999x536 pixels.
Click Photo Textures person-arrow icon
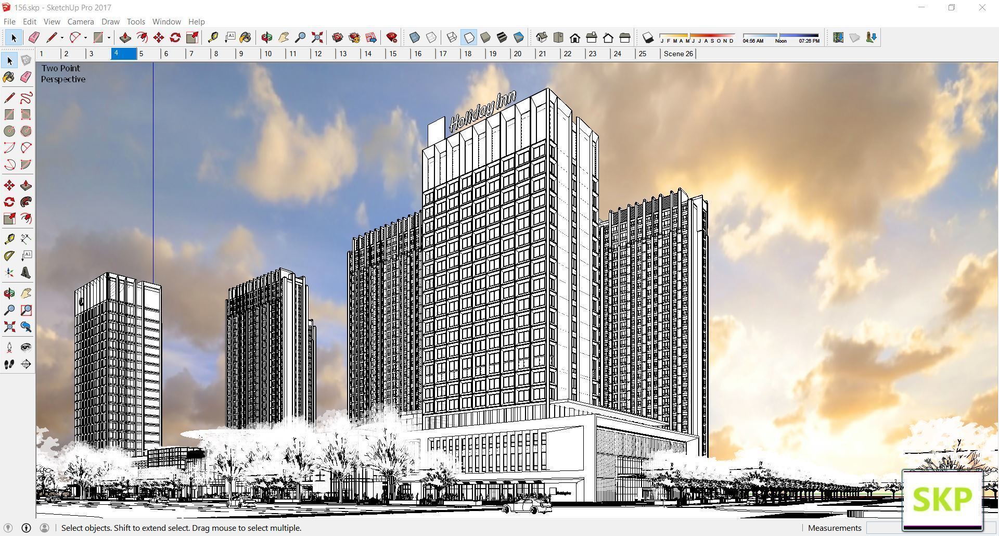coord(871,37)
